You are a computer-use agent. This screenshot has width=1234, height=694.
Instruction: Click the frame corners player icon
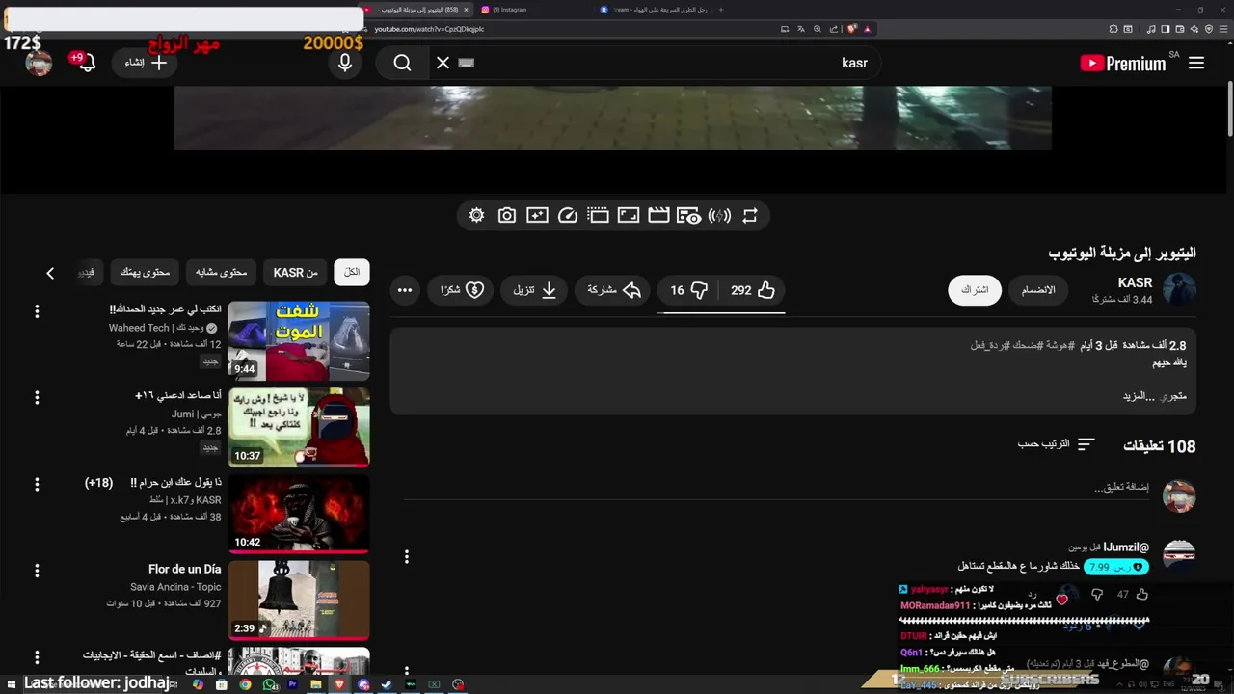click(x=629, y=216)
